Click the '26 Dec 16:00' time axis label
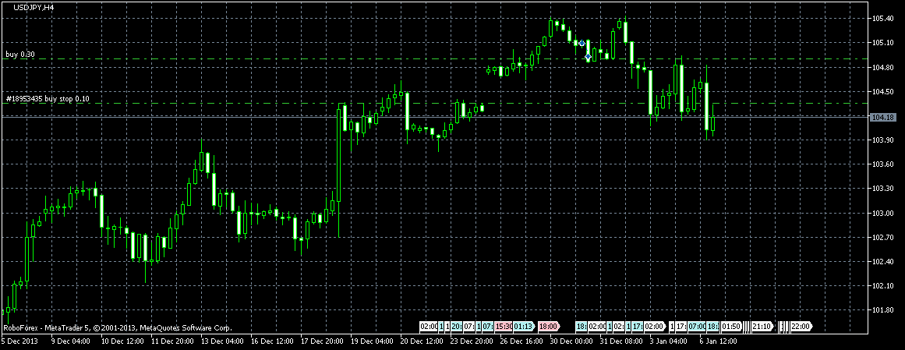This screenshot has height=350, width=905. coord(521,341)
